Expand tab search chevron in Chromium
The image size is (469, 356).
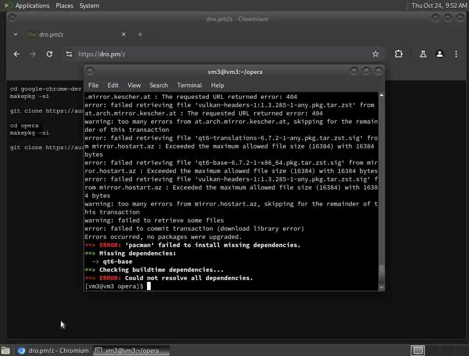point(16,34)
